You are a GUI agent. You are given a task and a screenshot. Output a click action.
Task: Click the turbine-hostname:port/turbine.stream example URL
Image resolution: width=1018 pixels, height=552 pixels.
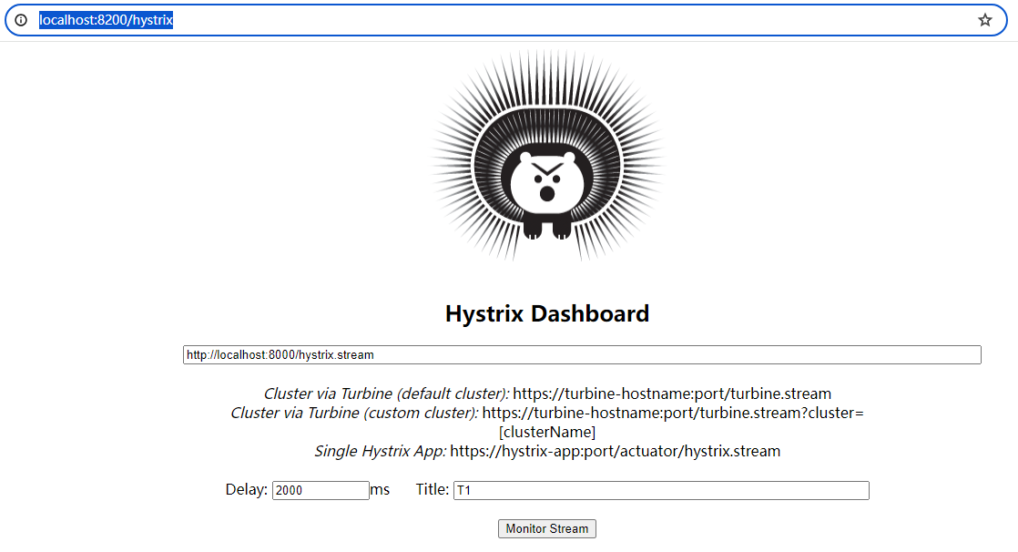672,394
